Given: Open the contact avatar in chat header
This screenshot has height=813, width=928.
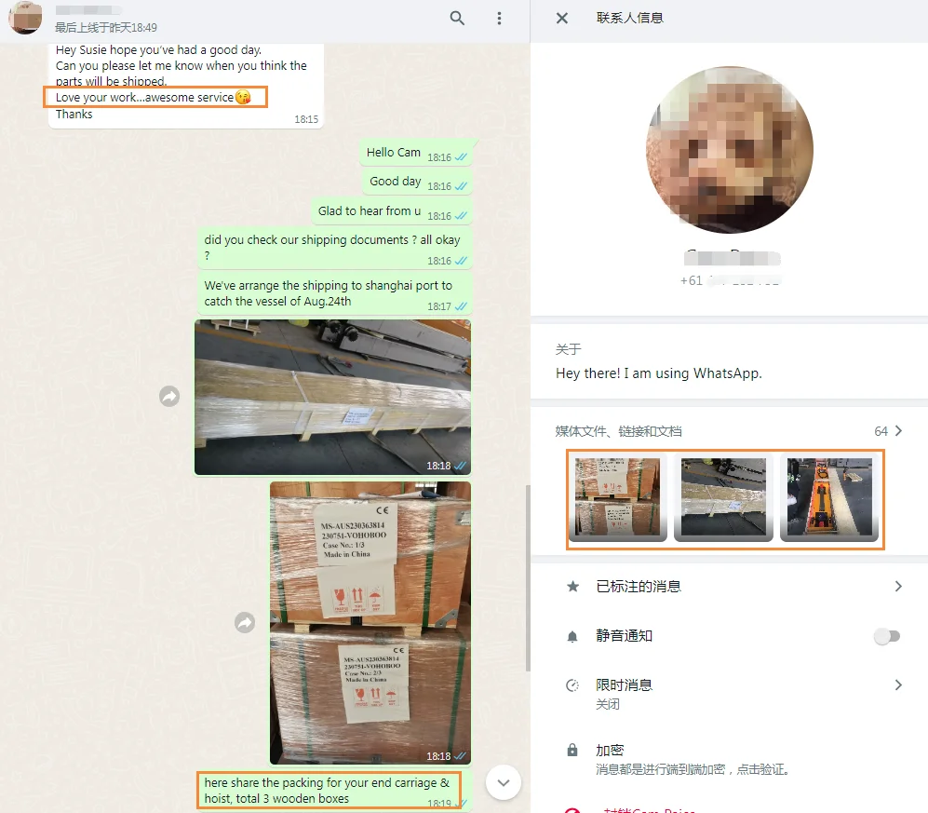Looking at the screenshot, I should click(x=25, y=17).
